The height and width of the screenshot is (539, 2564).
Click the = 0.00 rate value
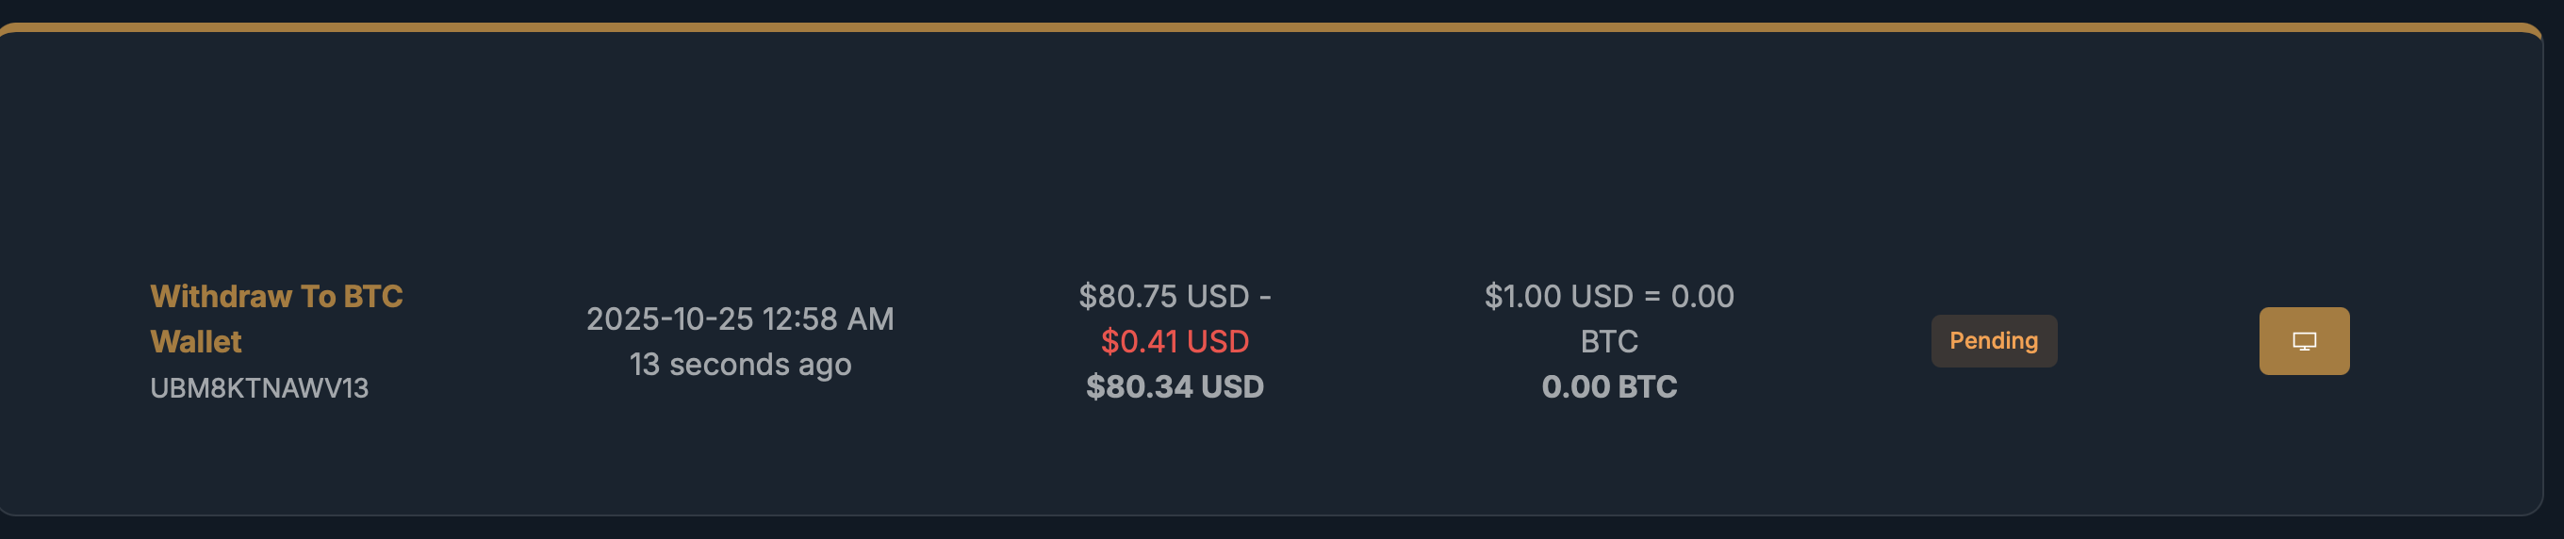click(1689, 296)
